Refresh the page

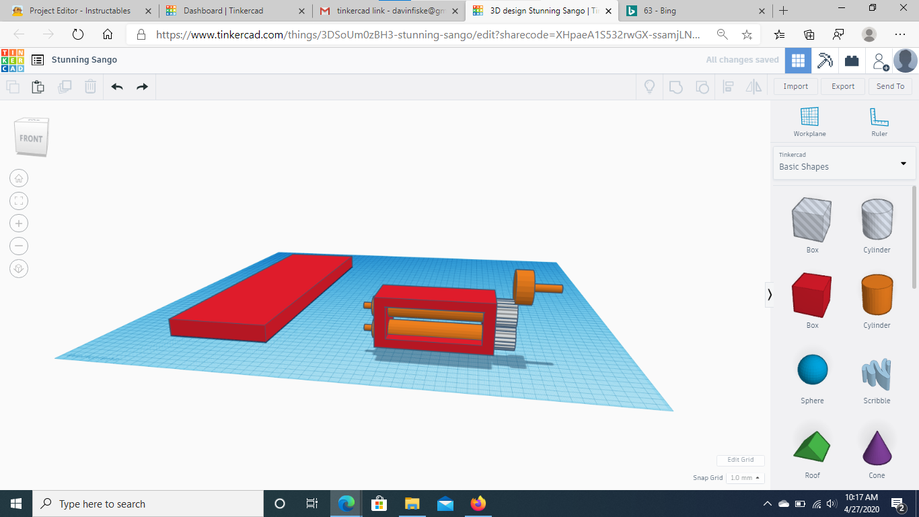point(77,34)
